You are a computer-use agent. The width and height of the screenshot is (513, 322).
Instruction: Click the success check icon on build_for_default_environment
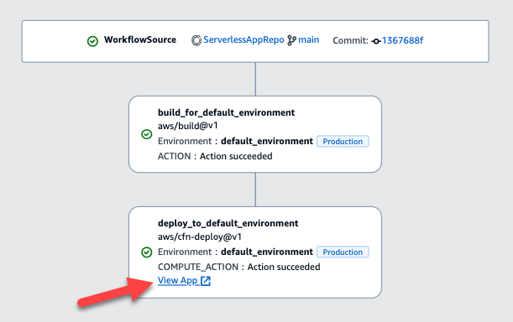pyautogui.click(x=147, y=134)
